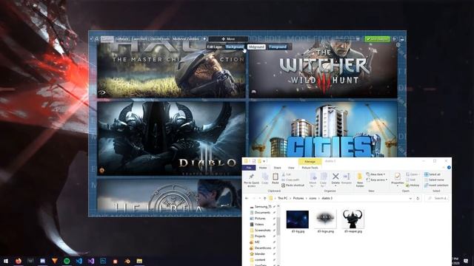Click the Explorer search field
The height and width of the screenshot is (266, 474).
tap(437, 198)
